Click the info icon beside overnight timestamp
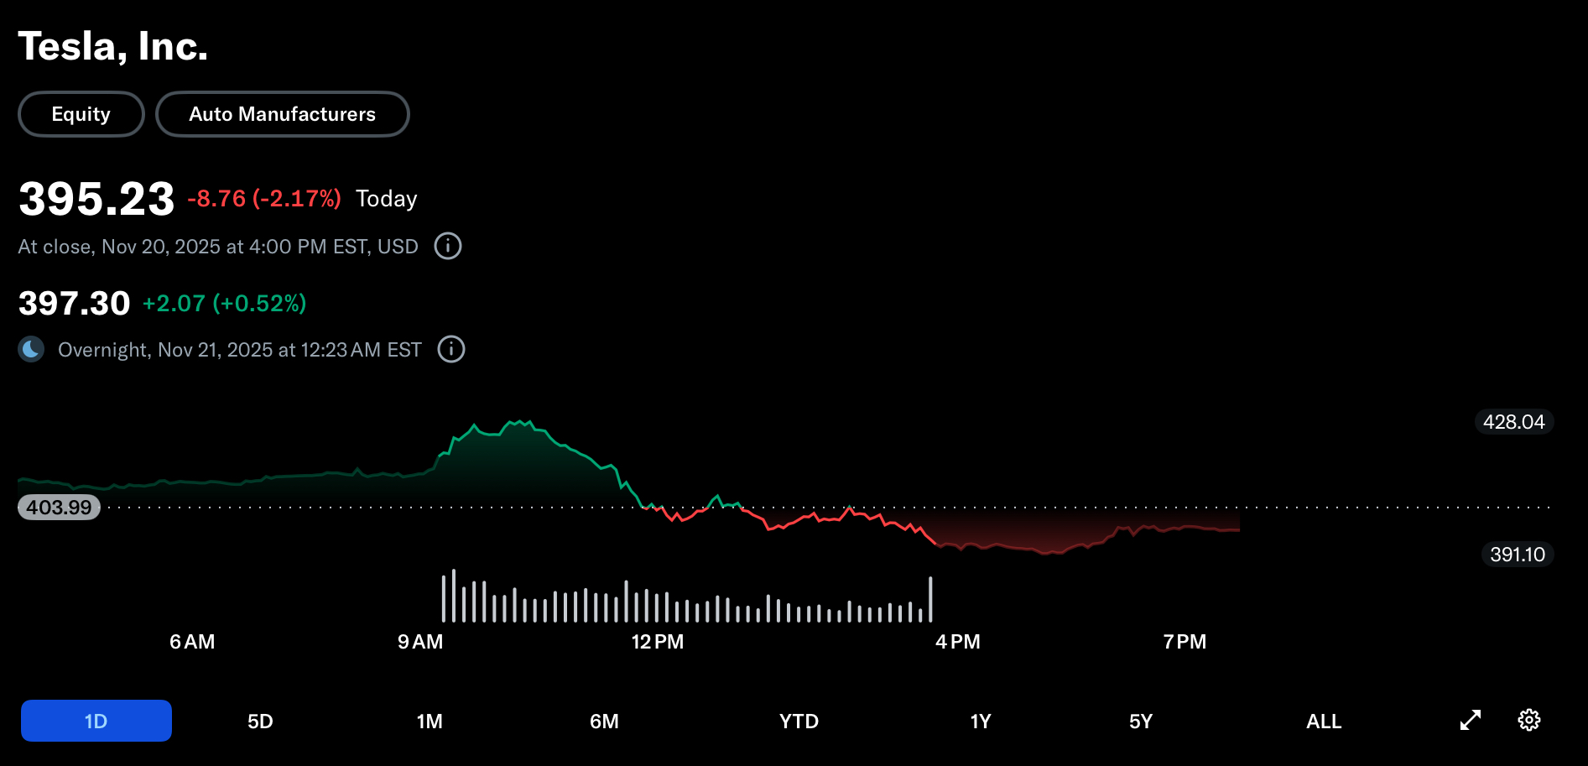This screenshot has width=1588, height=766. [451, 349]
